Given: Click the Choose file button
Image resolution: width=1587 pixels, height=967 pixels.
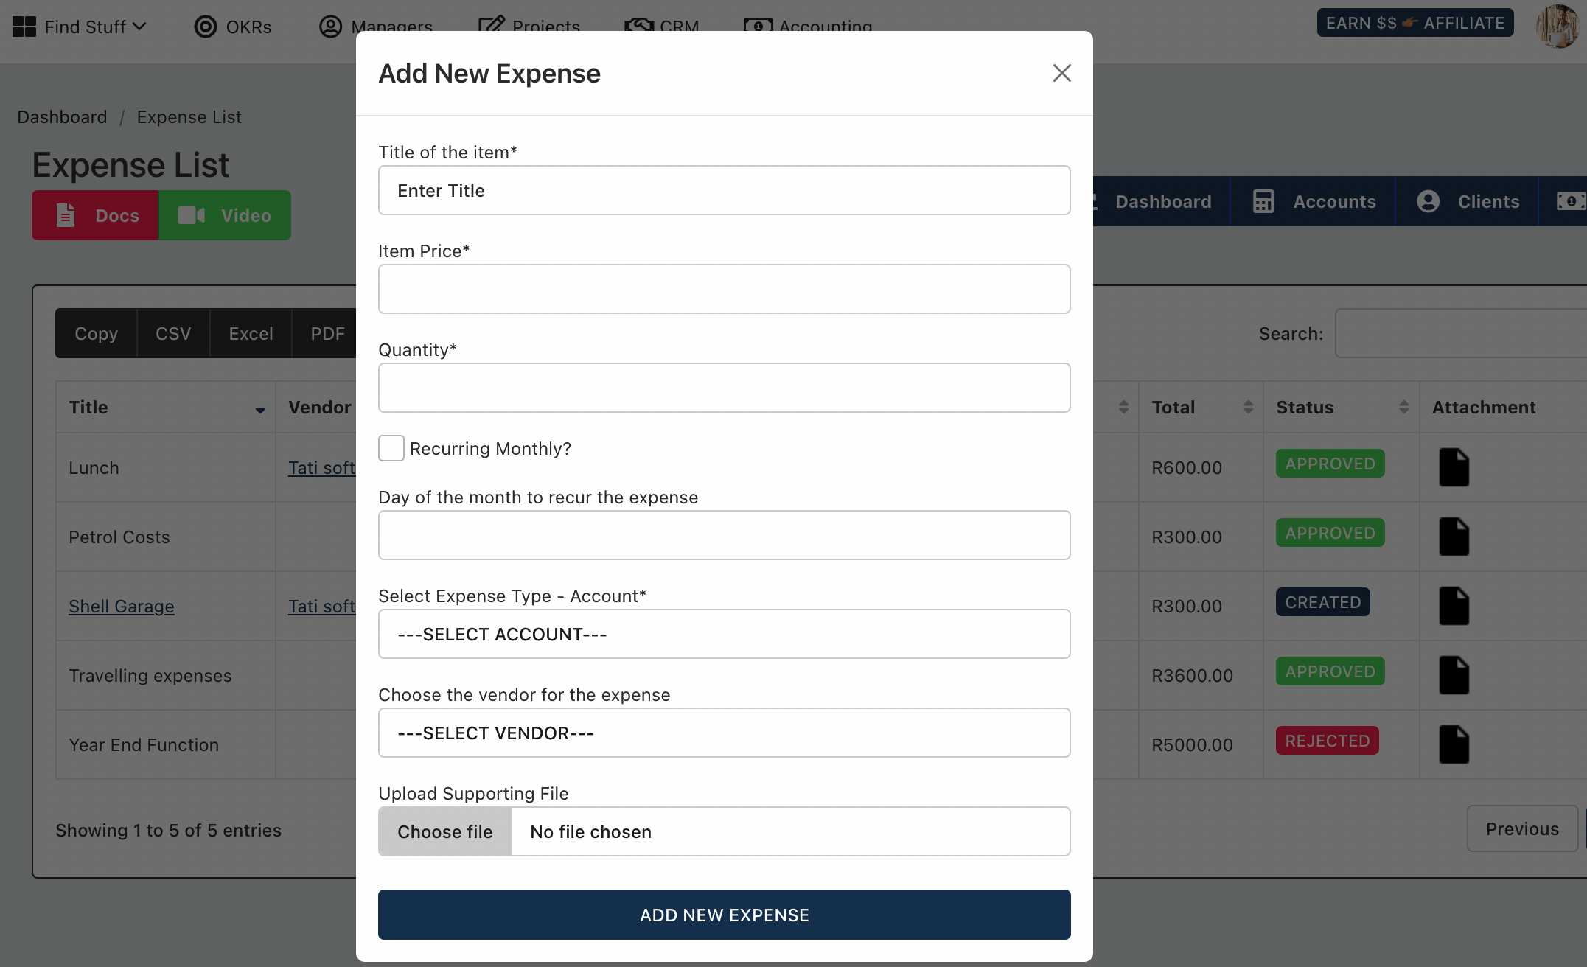Looking at the screenshot, I should coord(444,830).
